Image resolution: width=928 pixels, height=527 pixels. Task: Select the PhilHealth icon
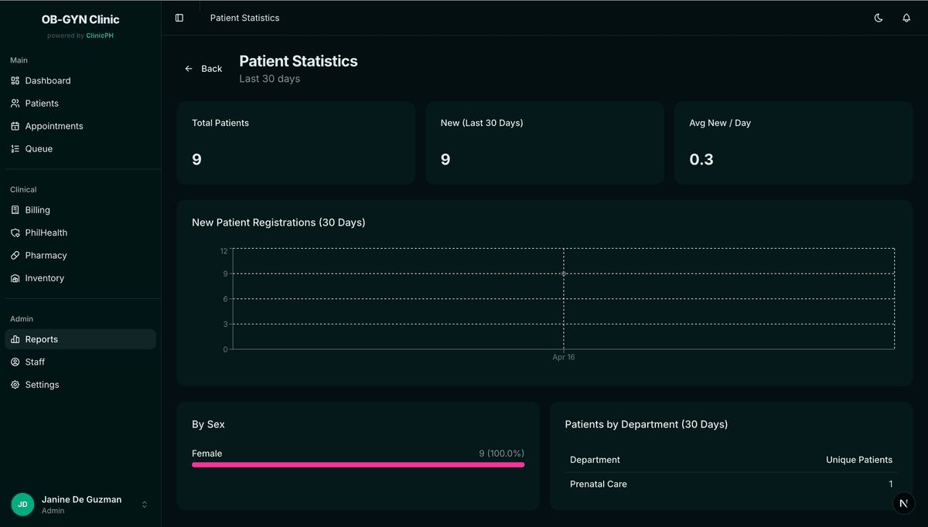pos(16,233)
